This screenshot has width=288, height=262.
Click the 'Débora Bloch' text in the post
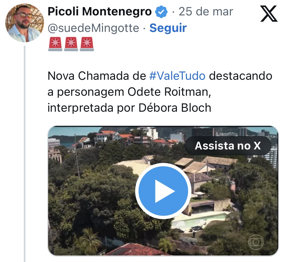175,108
